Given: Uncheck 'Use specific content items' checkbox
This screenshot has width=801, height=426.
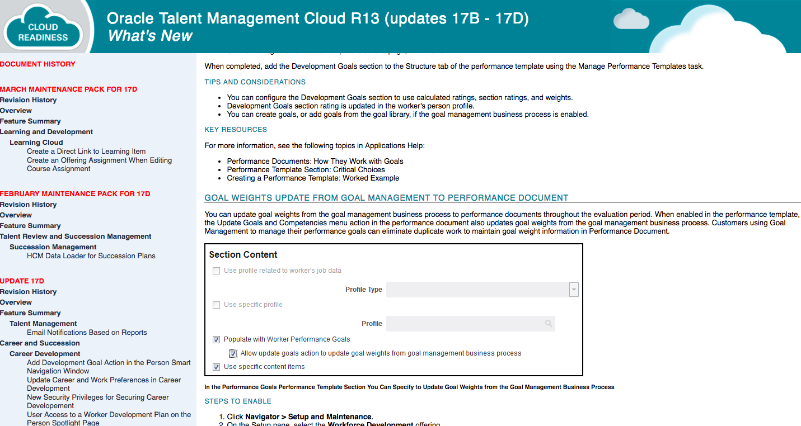Looking at the screenshot, I should coord(216,367).
